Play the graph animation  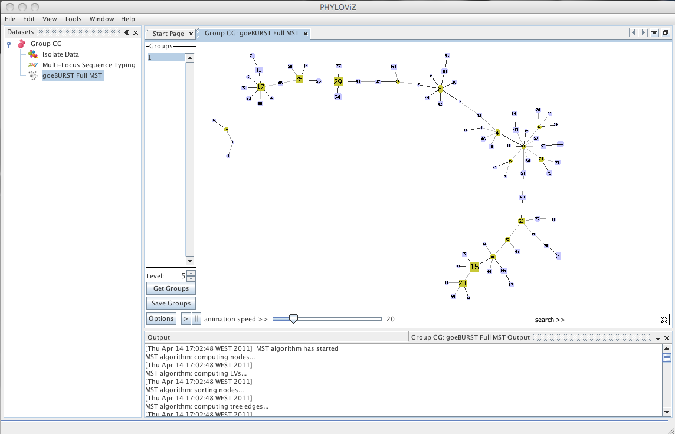tap(185, 319)
